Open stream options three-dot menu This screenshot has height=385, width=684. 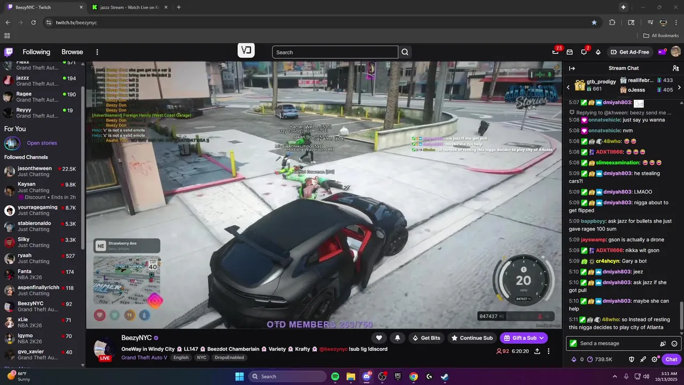[x=548, y=351]
